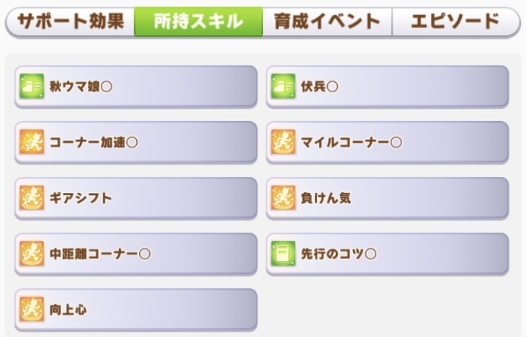Click the orange runner icon for コーナー加速○
Image resolution: width=526 pixels, height=337 pixels.
point(32,142)
